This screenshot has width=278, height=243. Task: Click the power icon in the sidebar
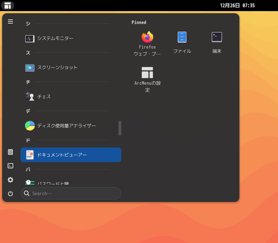[x=10, y=193]
